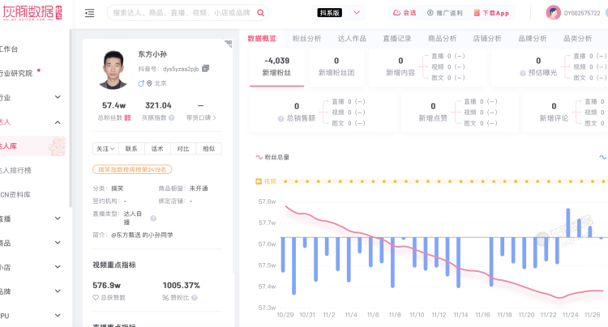Switch to the 达人作品 tab
Viewport: 608px width, 327px height.
tap(352, 38)
